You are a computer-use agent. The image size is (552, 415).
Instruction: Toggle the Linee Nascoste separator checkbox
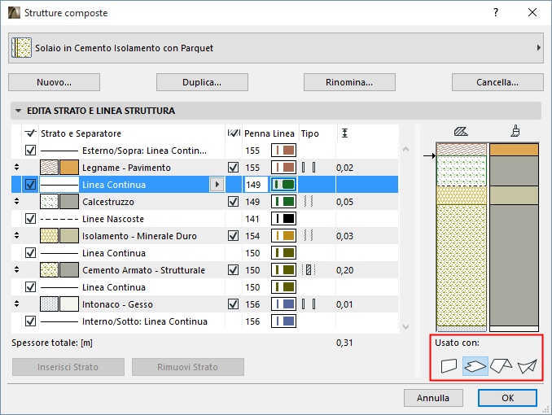pos(31,219)
